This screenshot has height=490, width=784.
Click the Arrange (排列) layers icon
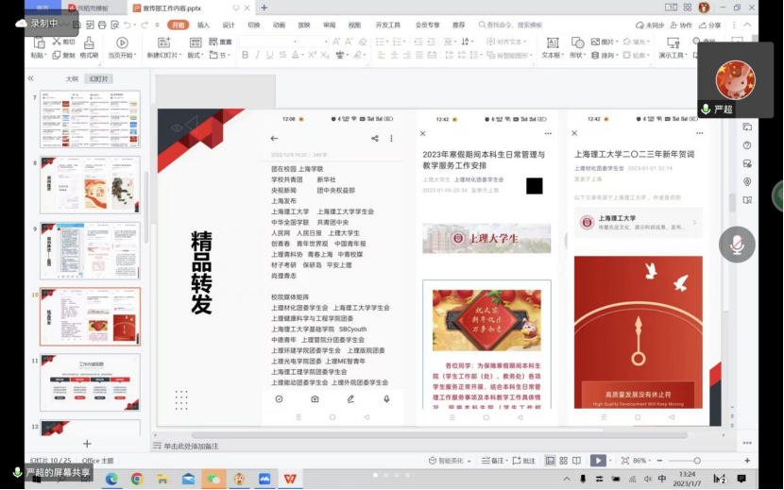pyautogui.click(x=595, y=55)
